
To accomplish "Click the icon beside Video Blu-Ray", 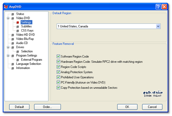I will click(x=13, y=39).
